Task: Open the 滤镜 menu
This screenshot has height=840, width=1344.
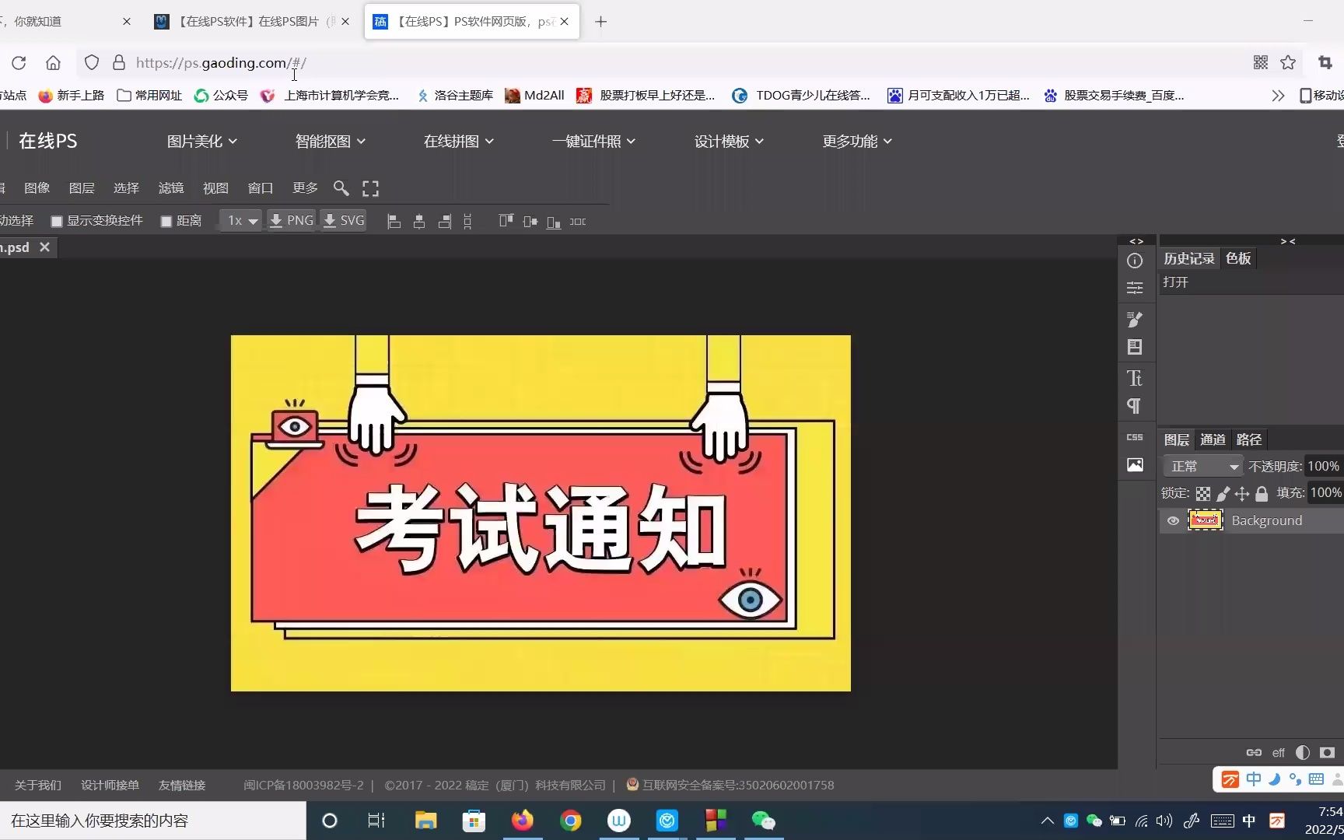Action: [x=170, y=187]
